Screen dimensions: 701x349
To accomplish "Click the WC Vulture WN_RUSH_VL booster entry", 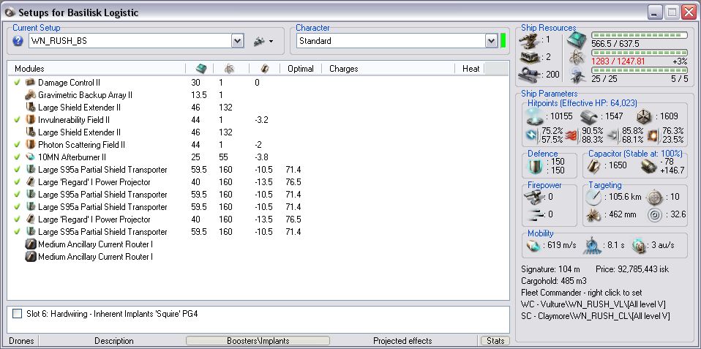I will tap(593, 304).
